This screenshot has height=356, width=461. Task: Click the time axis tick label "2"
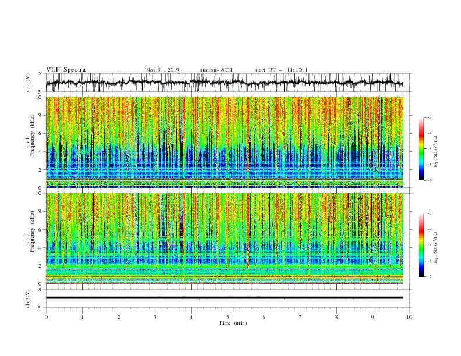(x=119, y=317)
